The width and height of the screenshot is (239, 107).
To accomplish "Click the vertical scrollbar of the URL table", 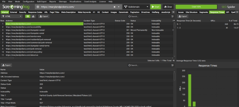I will 174,26.
